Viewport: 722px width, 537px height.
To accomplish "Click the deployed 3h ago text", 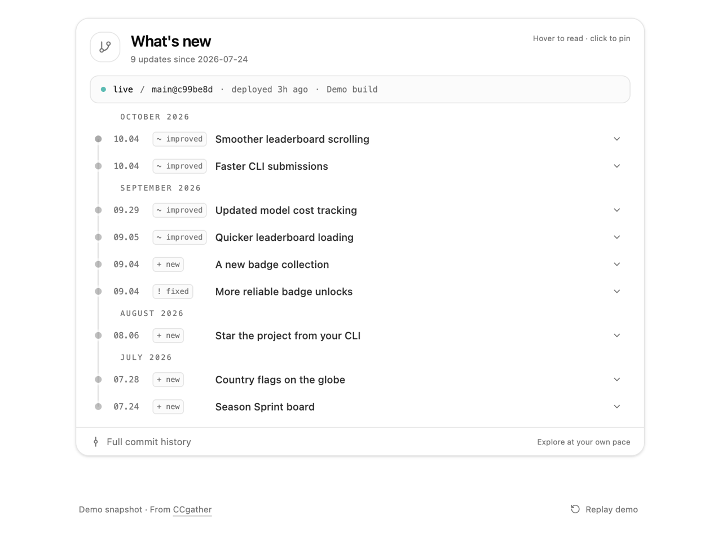I will pos(270,89).
